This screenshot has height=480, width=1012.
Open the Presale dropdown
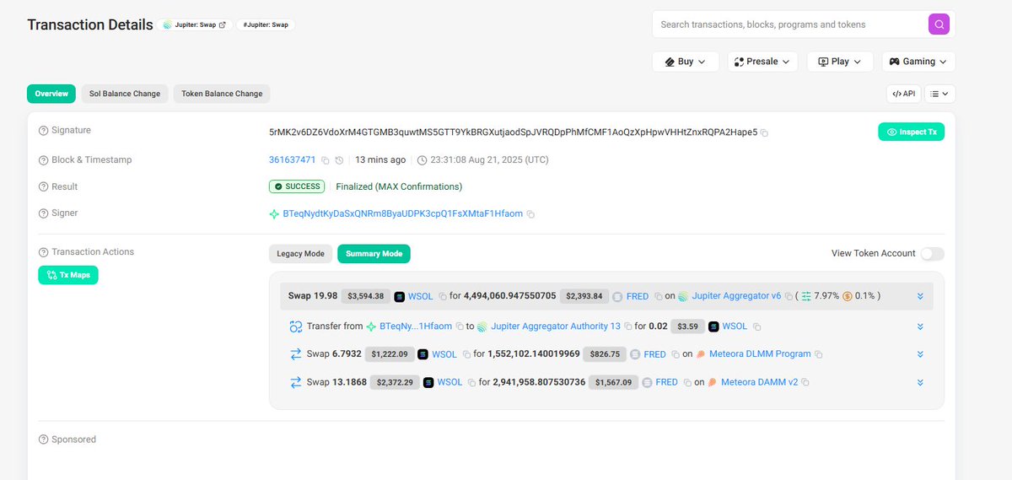point(762,62)
